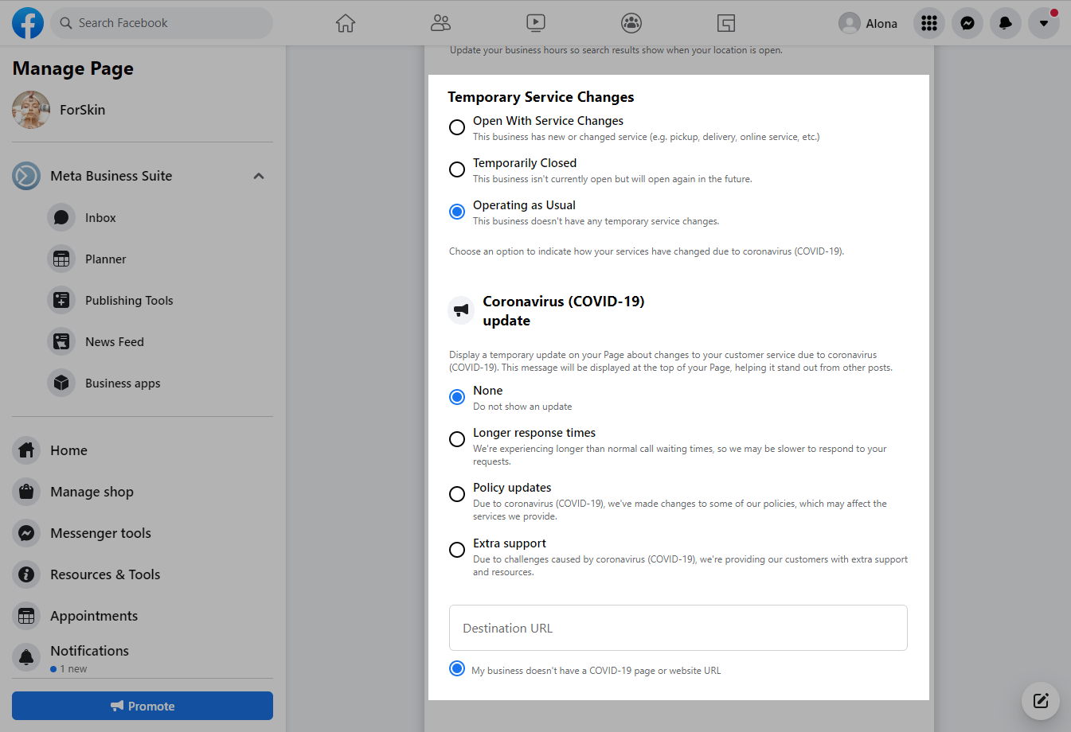1071x732 pixels.
Task: Select Temporarily Closed radio option
Action: click(457, 169)
